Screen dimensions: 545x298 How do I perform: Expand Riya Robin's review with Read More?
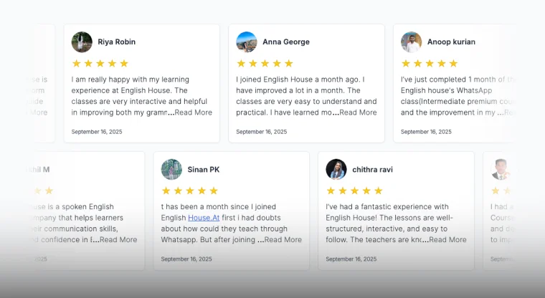tap(194, 112)
